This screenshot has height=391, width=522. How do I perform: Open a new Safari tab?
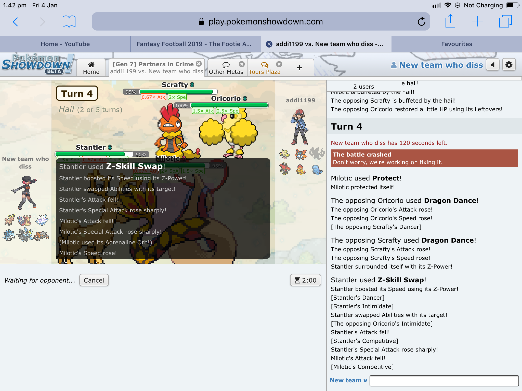[477, 21]
